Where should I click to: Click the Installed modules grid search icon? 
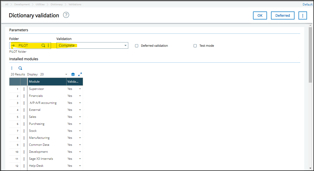pos(20,68)
